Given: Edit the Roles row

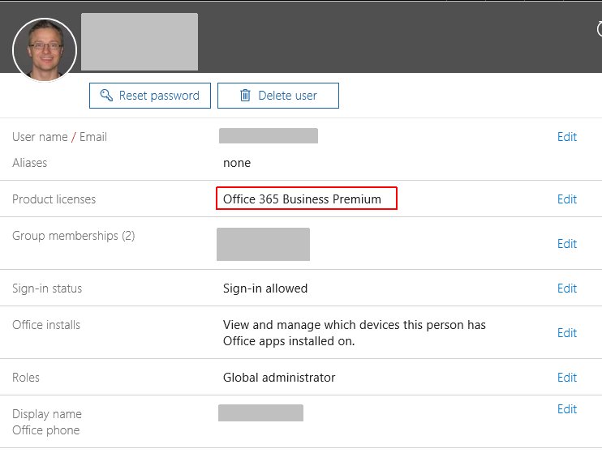Looking at the screenshot, I should (x=566, y=378).
